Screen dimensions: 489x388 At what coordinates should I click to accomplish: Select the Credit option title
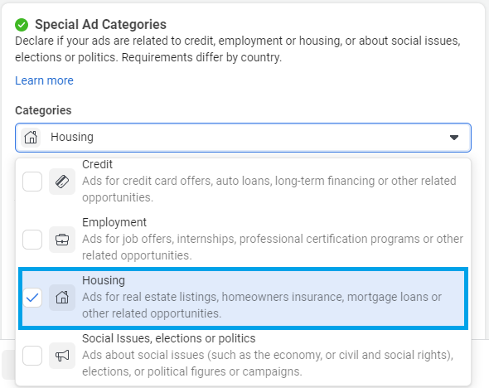point(97,164)
